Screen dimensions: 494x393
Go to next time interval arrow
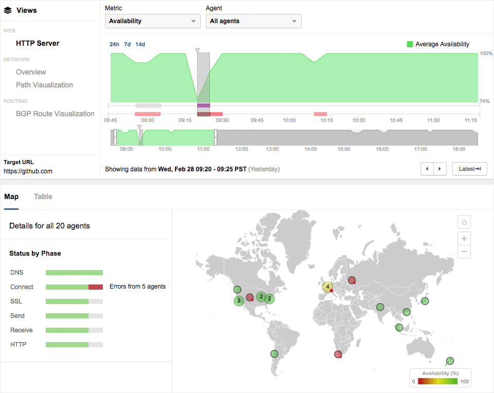click(439, 169)
